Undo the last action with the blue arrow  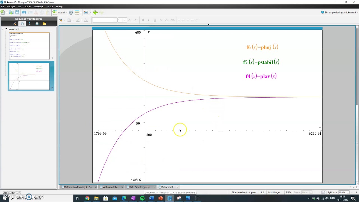point(24,12)
